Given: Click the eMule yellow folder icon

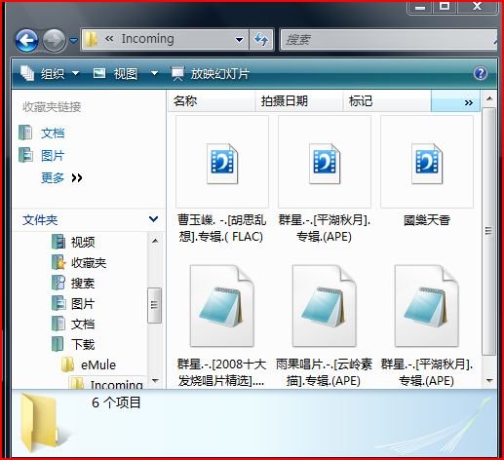Looking at the screenshot, I should coord(68,364).
